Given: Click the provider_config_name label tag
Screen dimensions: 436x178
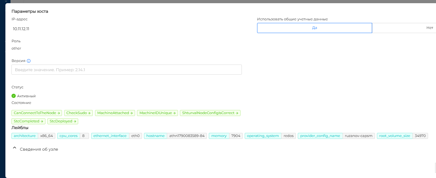Looking at the screenshot, I should [320, 136].
